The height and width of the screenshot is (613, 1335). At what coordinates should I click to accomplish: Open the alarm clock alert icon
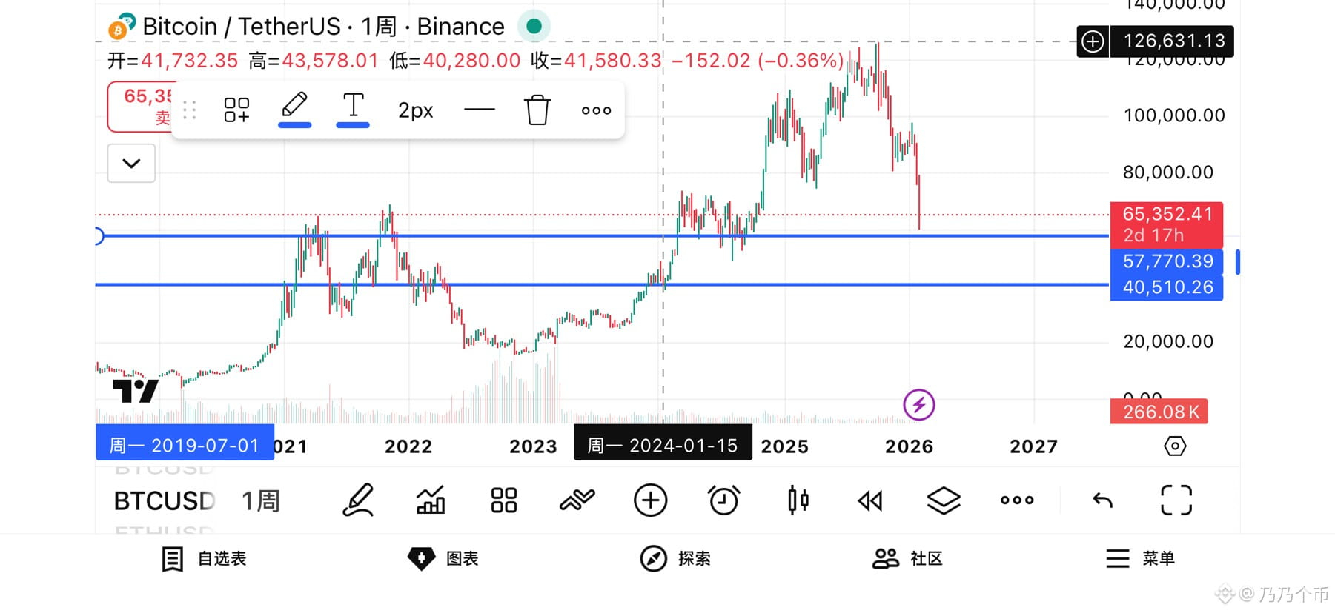coord(723,500)
